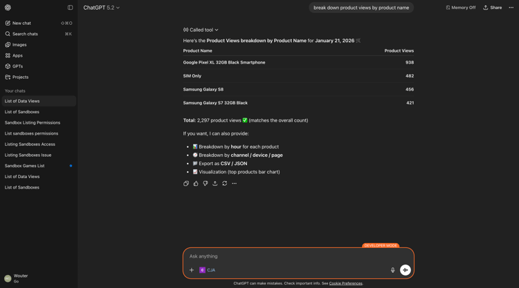Click the Your chats section heading

pyautogui.click(x=15, y=91)
